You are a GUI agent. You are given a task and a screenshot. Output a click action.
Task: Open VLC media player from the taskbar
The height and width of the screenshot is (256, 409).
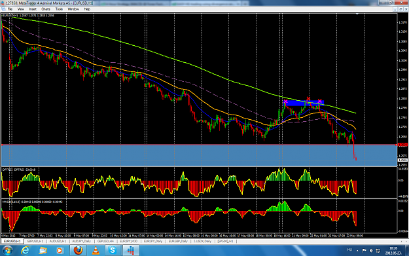[96, 251]
